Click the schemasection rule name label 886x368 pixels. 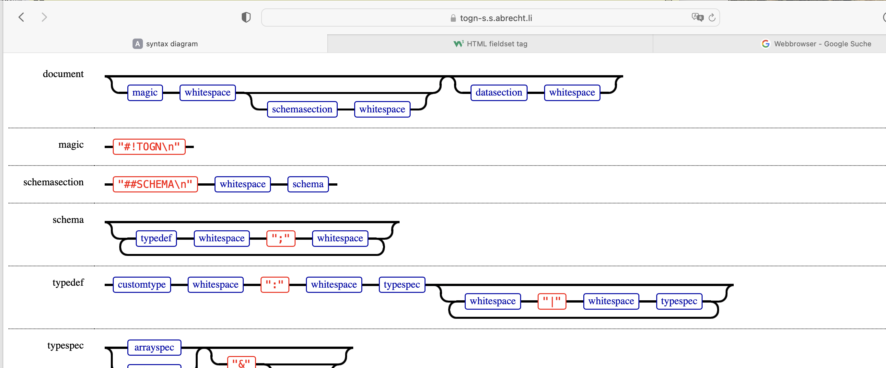(x=53, y=182)
